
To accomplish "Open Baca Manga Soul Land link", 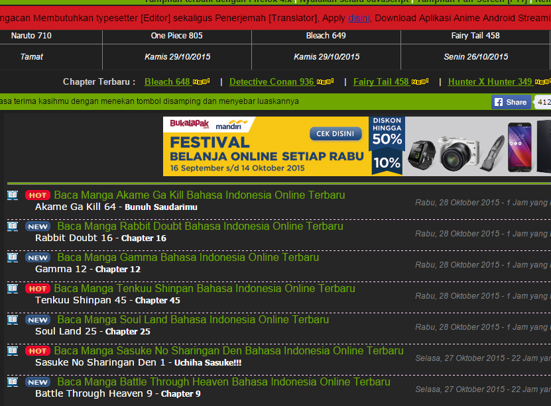I will point(193,320).
